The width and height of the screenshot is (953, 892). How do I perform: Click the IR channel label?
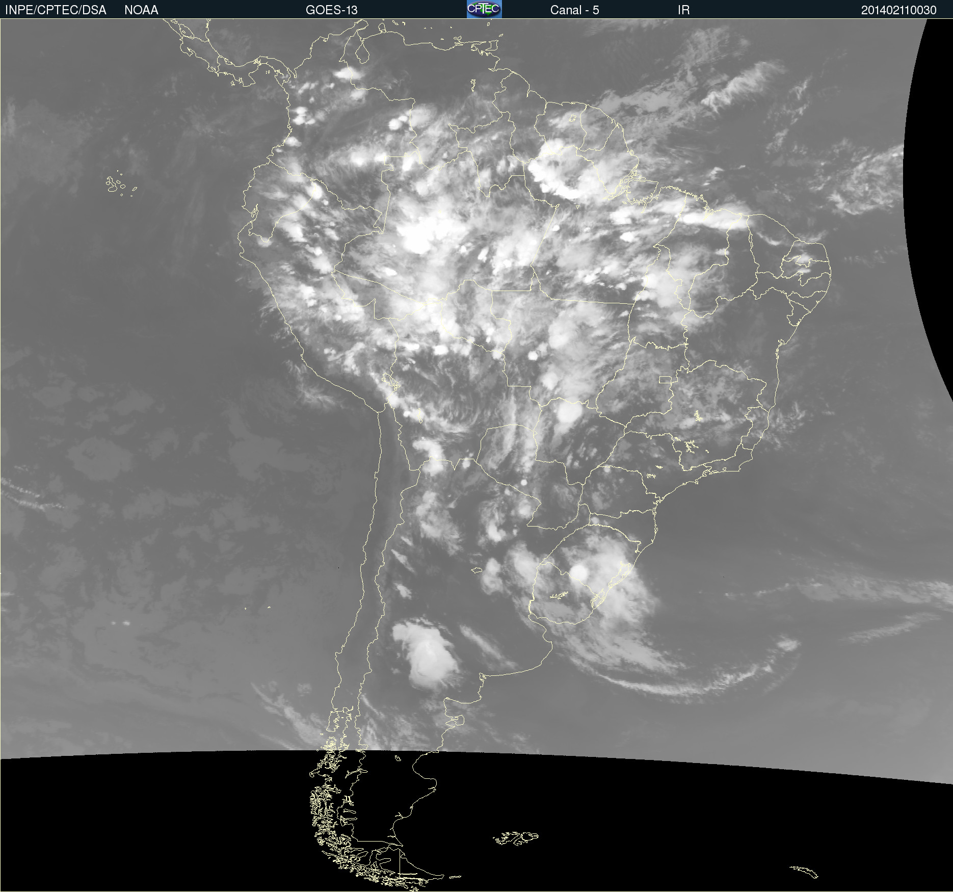(x=683, y=10)
